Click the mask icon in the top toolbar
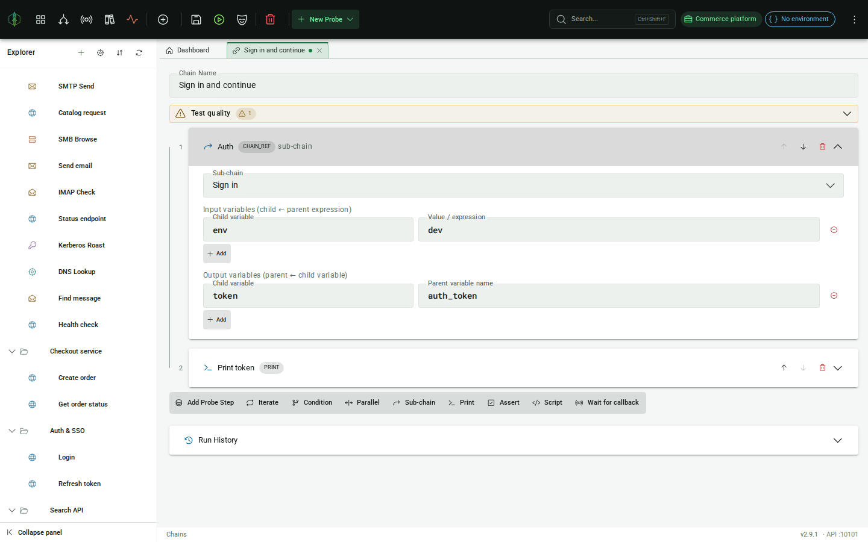The height and width of the screenshot is (542, 868). pyautogui.click(x=242, y=19)
